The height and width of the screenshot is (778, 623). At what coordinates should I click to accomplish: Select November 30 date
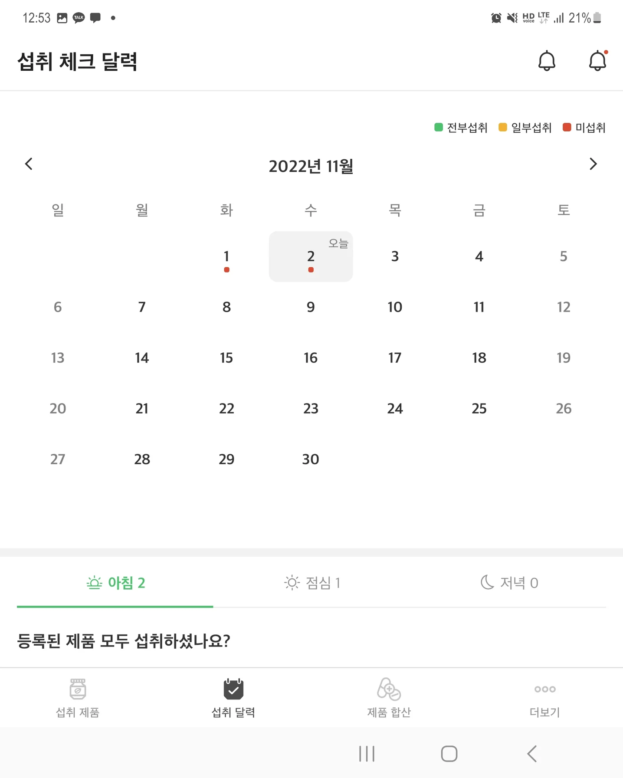click(311, 459)
